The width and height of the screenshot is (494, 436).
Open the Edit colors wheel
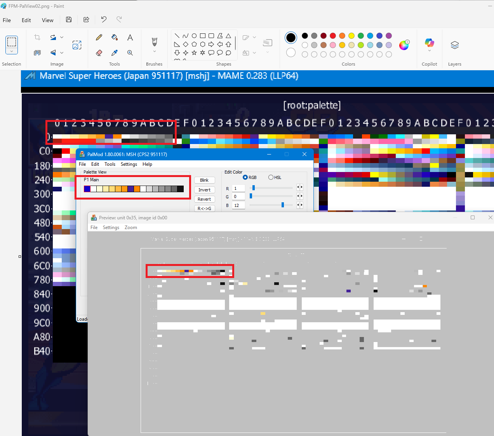[x=404, y=45]
